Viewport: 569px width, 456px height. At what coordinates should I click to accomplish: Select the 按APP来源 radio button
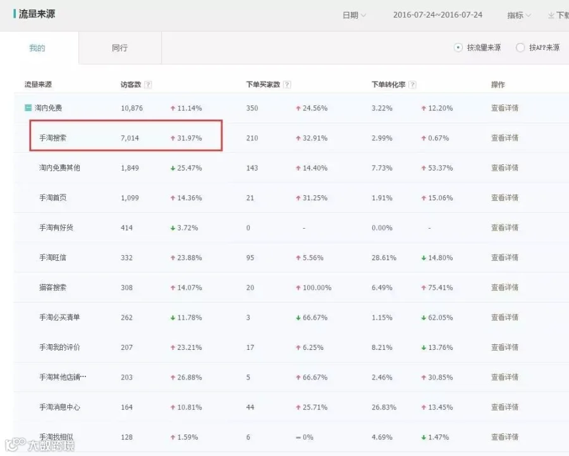(520, 47)
